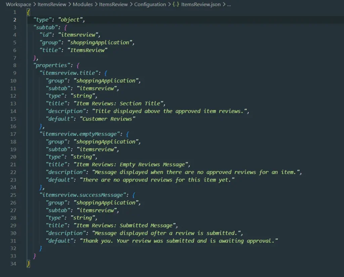The width and height of the screenshot is (344, 277).
Task: Open the Modules breadcrumb folder
Action: pos(83,4)
